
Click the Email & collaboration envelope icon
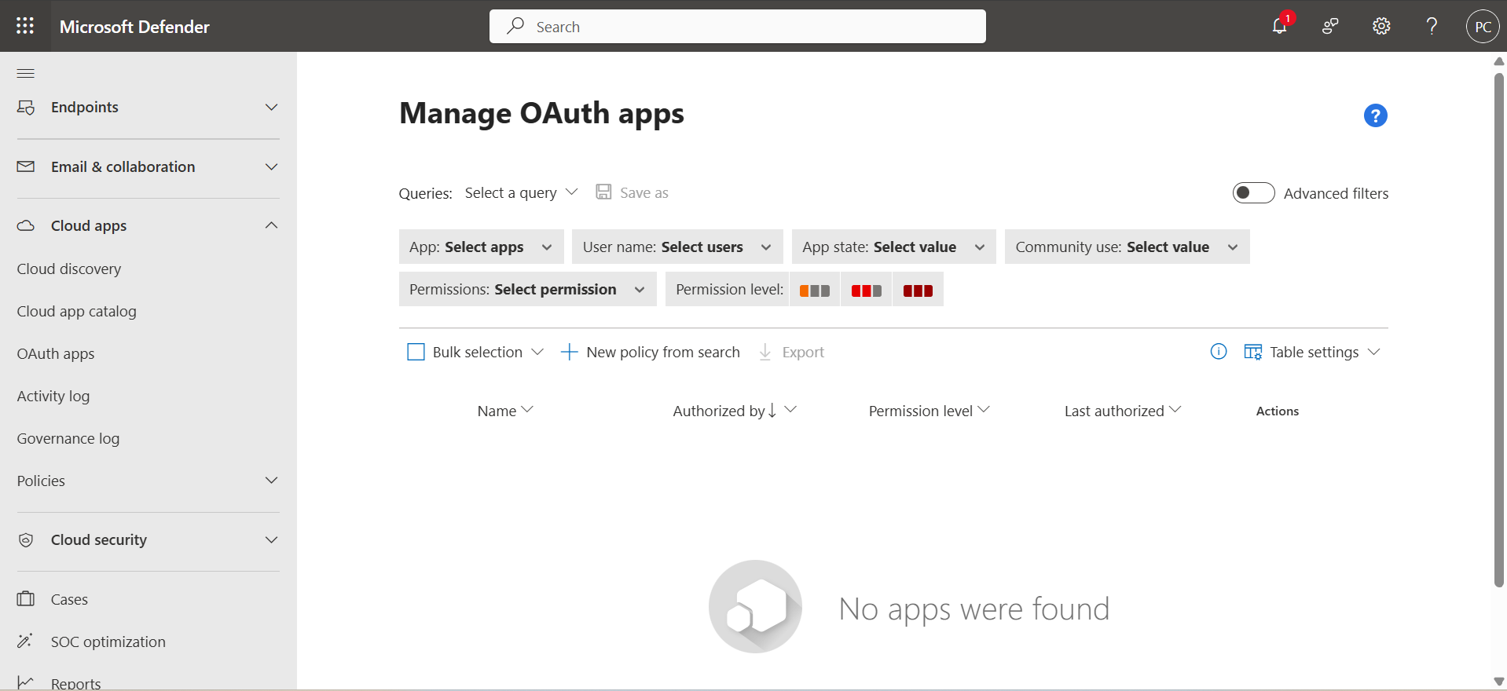tap(26, 166)
